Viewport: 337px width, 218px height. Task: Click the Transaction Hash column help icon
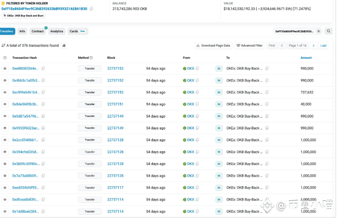click(x=5, y=58)
